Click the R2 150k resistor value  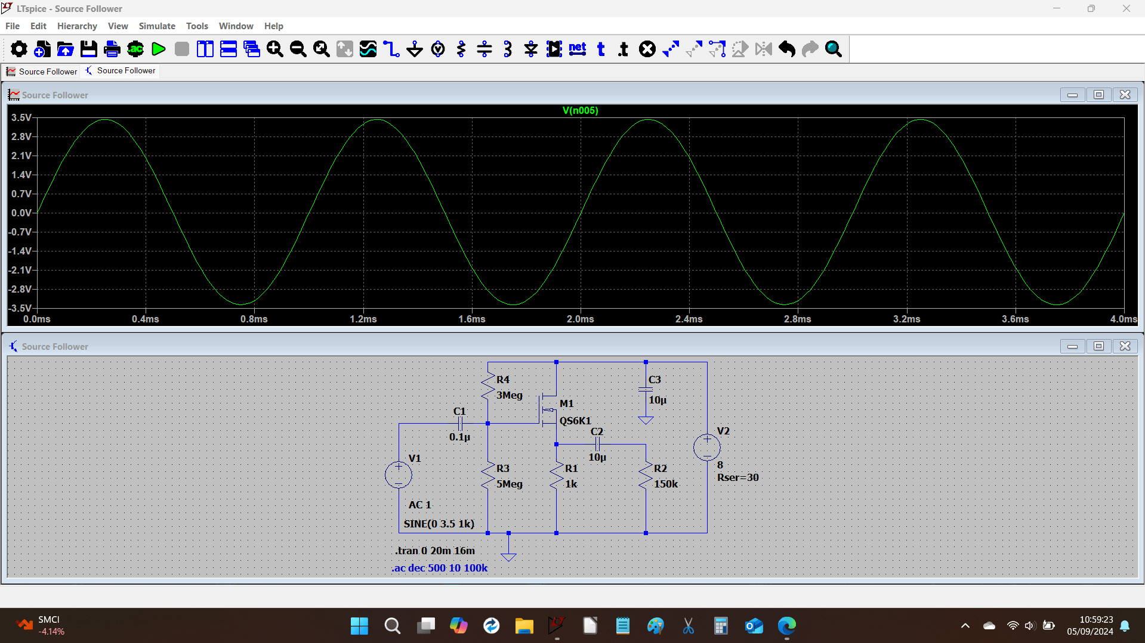pos(666,484)
